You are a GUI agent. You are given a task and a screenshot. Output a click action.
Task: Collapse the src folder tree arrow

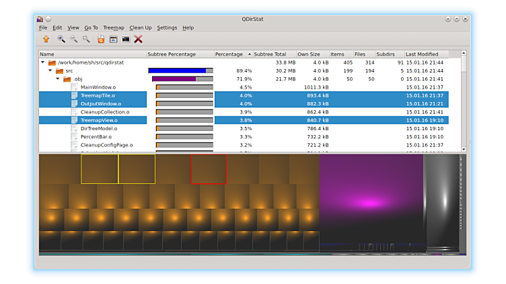coord(50,70)
